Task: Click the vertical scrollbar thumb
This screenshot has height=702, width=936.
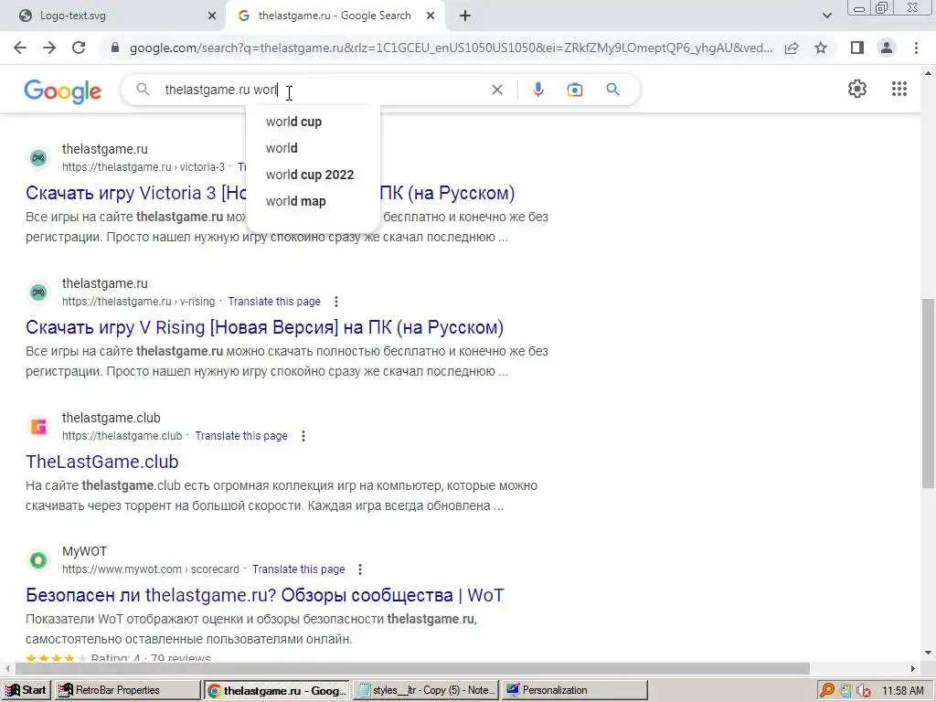Action: tap(929, 393)
